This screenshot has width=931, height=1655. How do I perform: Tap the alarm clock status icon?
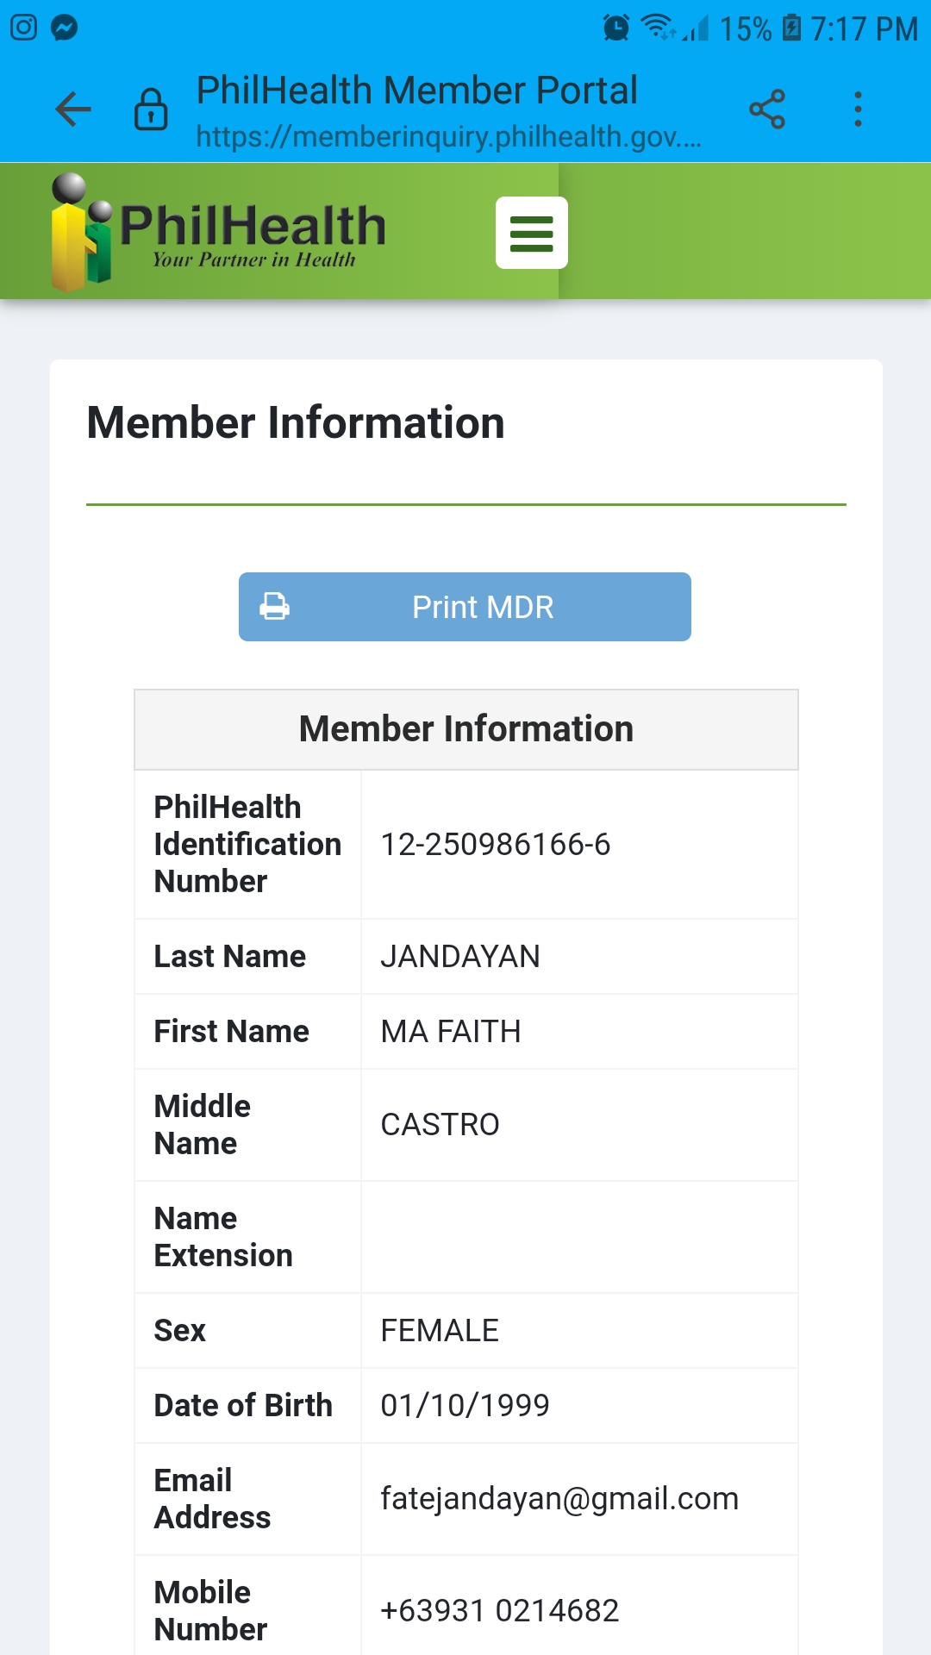pos(615,28)
